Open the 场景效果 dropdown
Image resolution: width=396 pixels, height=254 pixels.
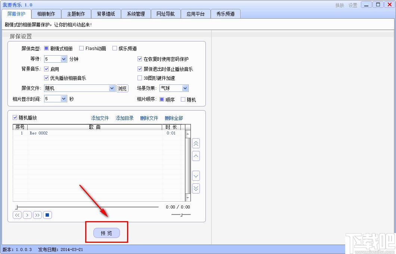tap(185, 88)
